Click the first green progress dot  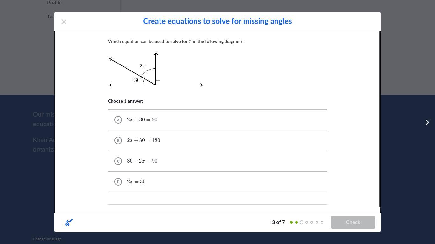(291, 222)
